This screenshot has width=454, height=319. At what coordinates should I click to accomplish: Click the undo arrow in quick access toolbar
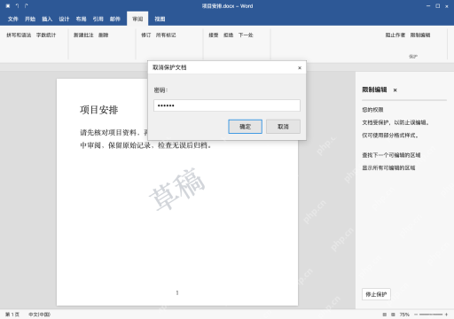(x=18, y=6)
